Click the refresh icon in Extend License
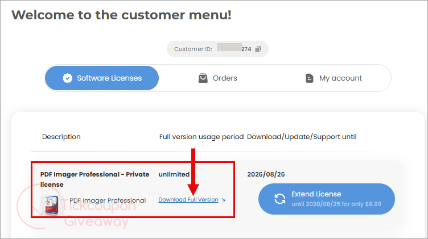 [x=280, y=199]
